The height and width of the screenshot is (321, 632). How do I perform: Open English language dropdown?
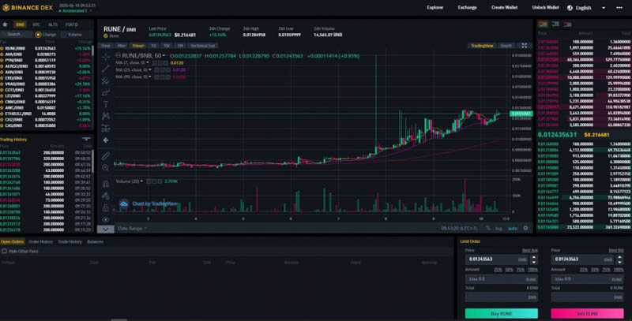pos(604,8)
